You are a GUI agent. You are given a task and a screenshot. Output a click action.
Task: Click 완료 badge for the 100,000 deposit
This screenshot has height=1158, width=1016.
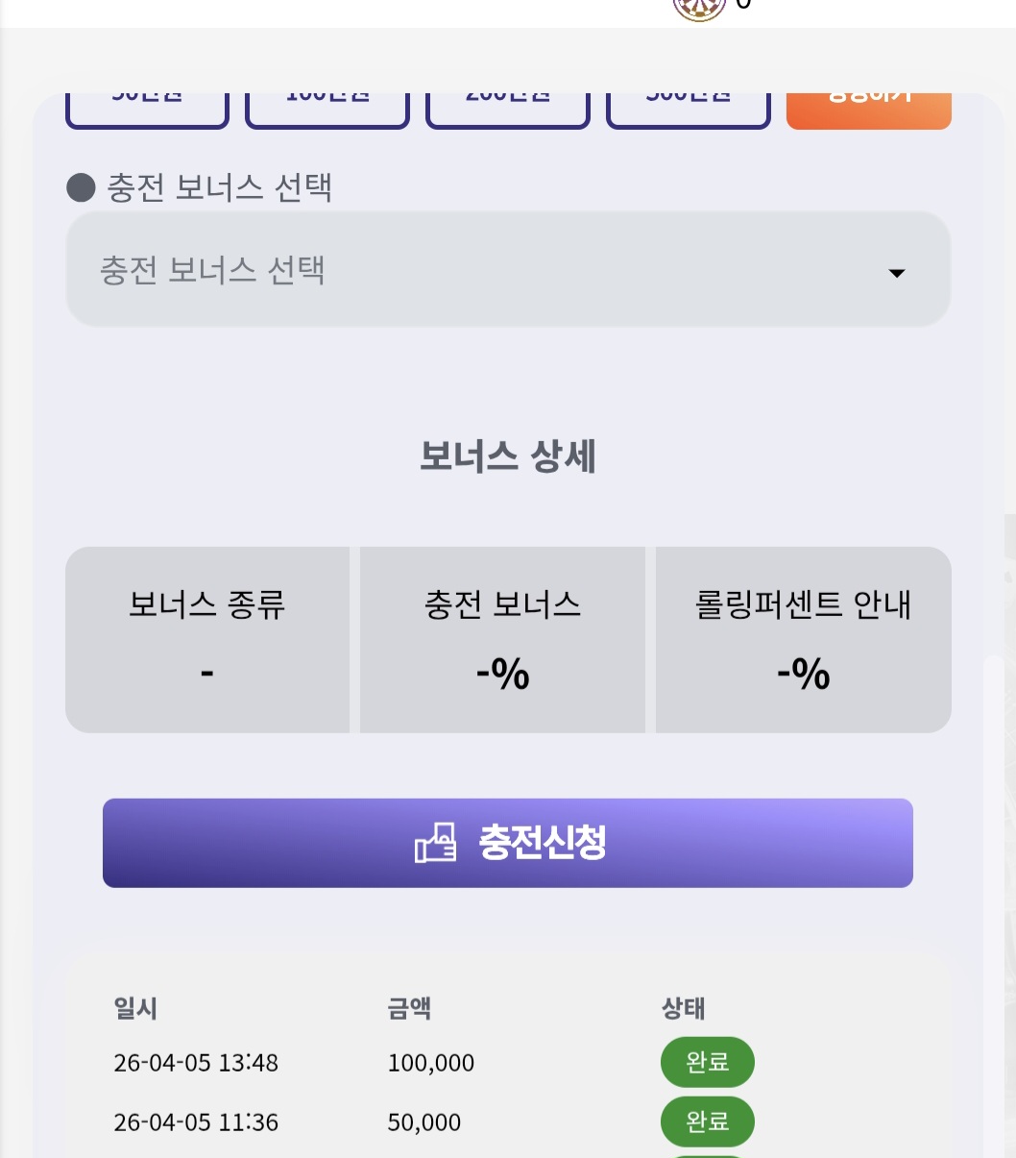pyautogui.click(x=707, y=1062)
